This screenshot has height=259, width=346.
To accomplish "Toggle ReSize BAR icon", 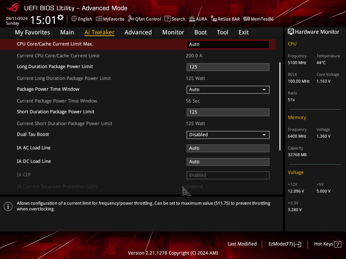I will (x=214, y=19).
